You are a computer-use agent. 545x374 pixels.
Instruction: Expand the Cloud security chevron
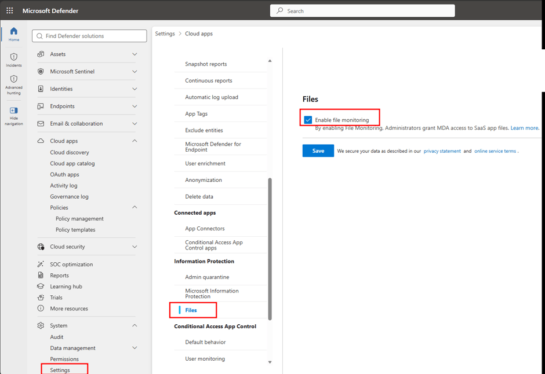(x=135, y=247)
